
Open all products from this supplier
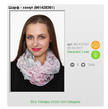tap(55, 102)
